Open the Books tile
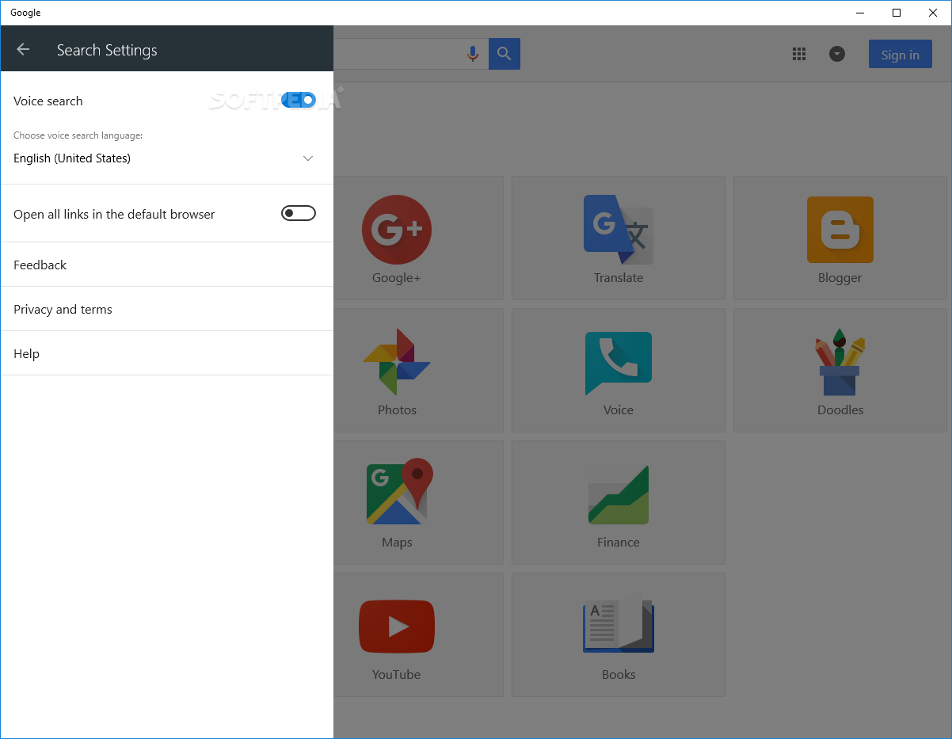The image size is (952, 739). pos(619,634)
